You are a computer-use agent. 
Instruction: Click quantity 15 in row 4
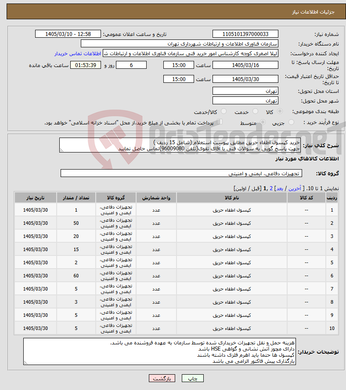tap(76, 249)
